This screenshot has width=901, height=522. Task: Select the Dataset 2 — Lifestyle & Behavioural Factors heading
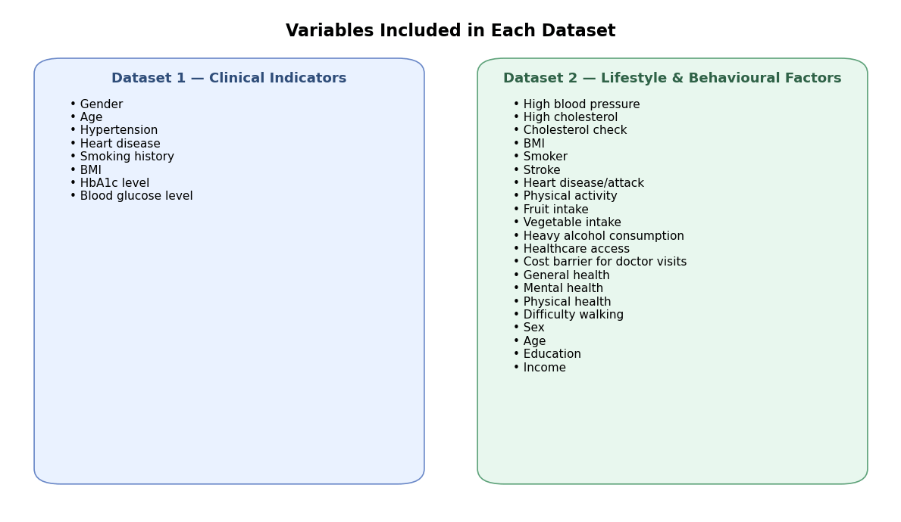(x=671, y=78)
